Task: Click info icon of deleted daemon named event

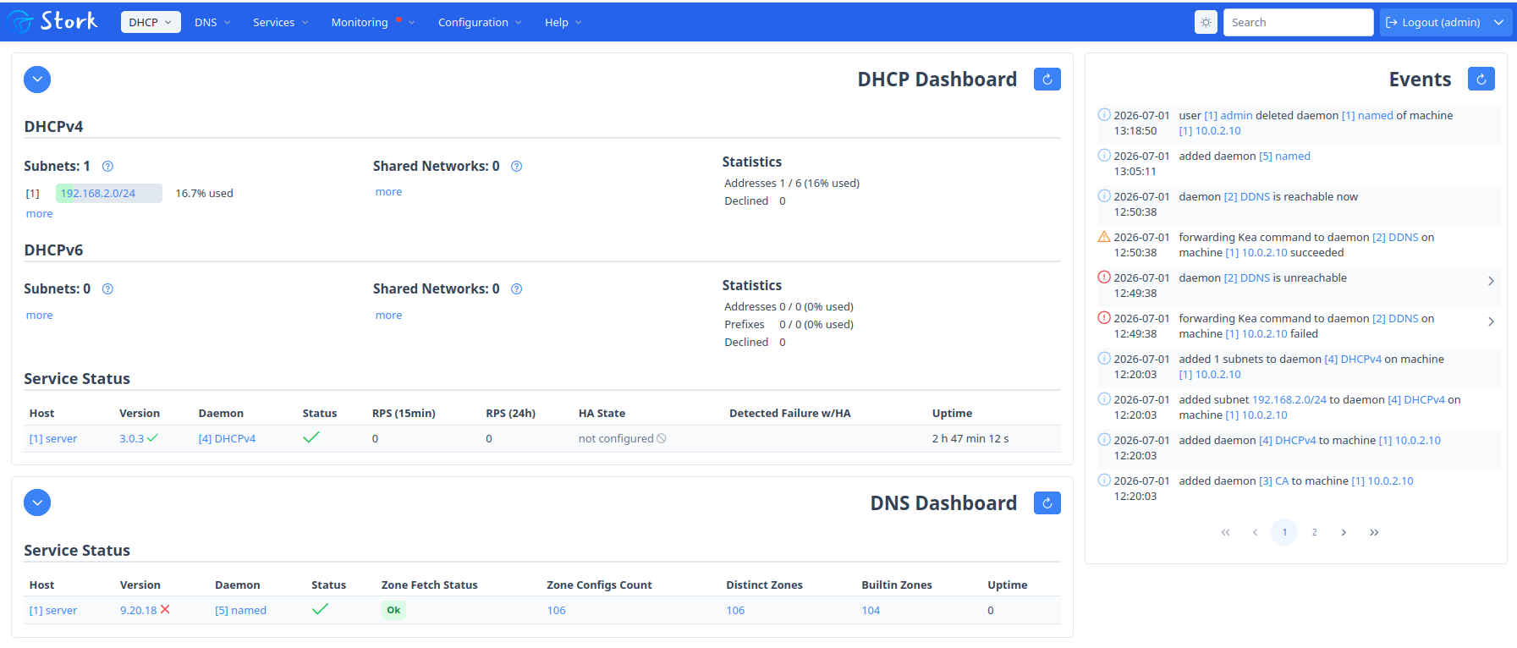Action: coord(1104,115)
